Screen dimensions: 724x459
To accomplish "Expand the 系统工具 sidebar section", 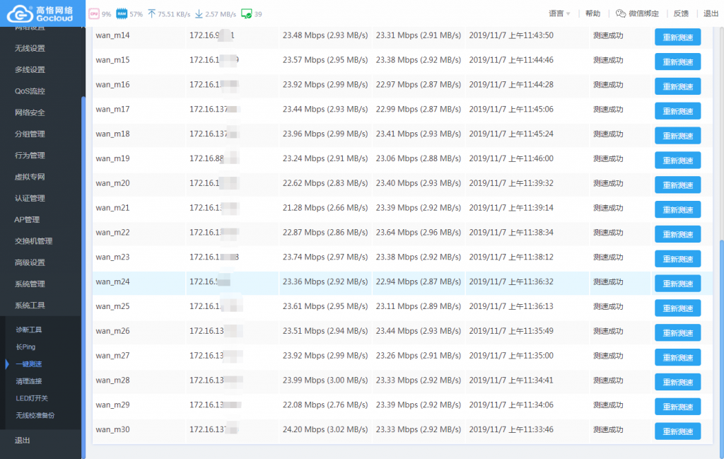I will [30, 306].
